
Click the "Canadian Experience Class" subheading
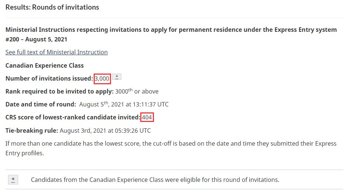(x=44, y=65)
